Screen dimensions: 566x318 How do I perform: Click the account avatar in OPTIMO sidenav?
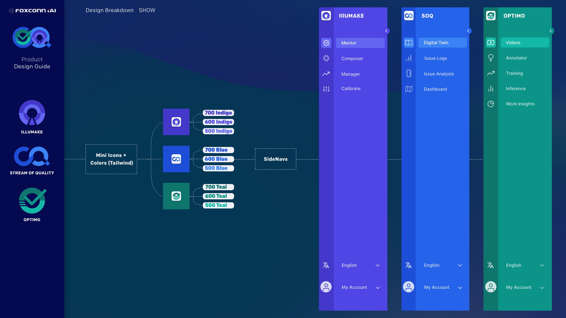(x=491, y=287)
